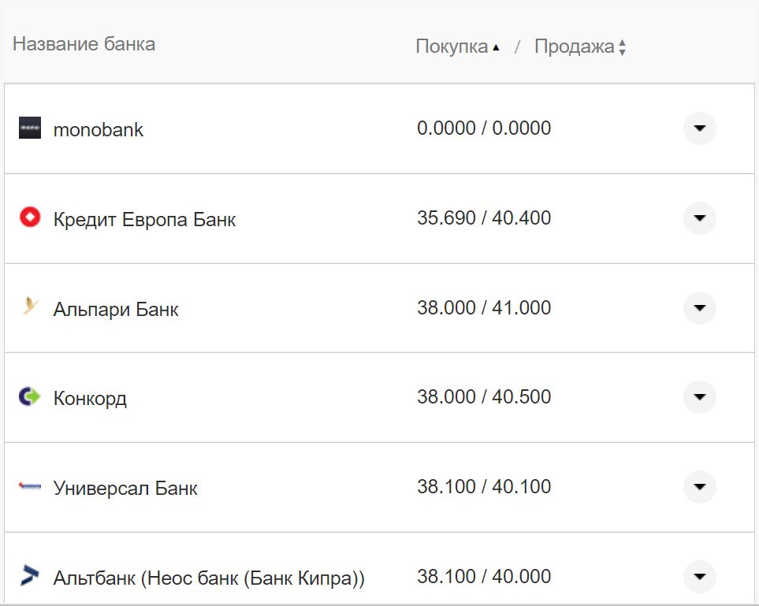This screenshot has height=606, width=759.
Task: Click the monobank logo icon
Action: point(30,128)
